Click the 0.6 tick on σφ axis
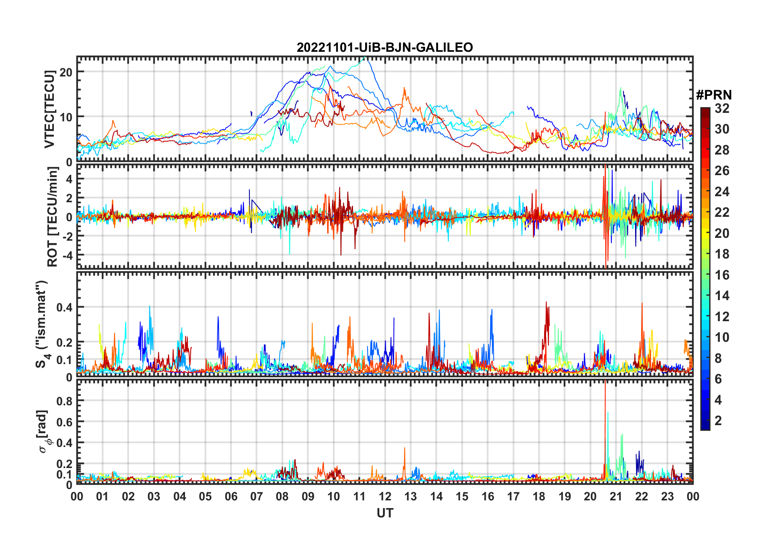The height and width of the screenshot is (538, 770). point(65,422)
